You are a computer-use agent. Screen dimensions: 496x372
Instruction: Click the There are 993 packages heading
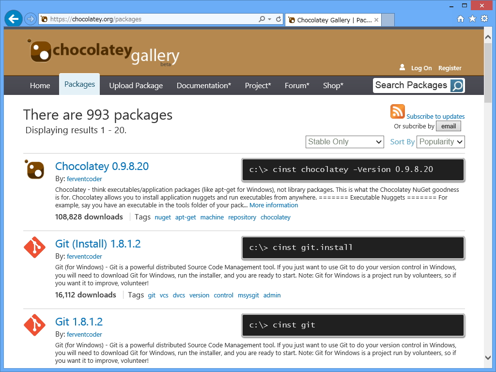click(x=98, y=115)
